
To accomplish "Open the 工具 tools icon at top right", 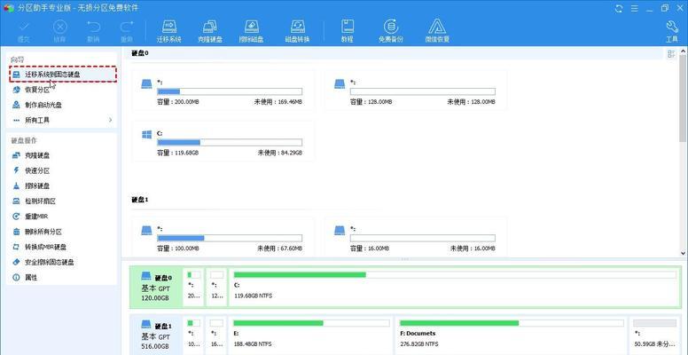I will 671,31.
